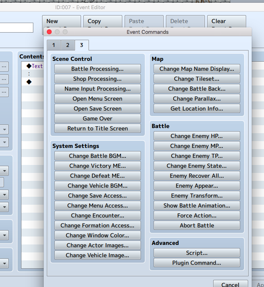Open Plugin Command dialog
The width and height of the screenshot is (264, 287).
point(197,263)
